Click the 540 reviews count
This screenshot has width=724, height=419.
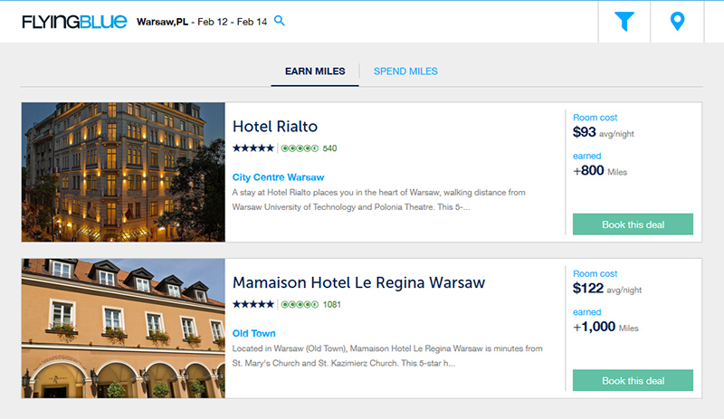(329, 148)
